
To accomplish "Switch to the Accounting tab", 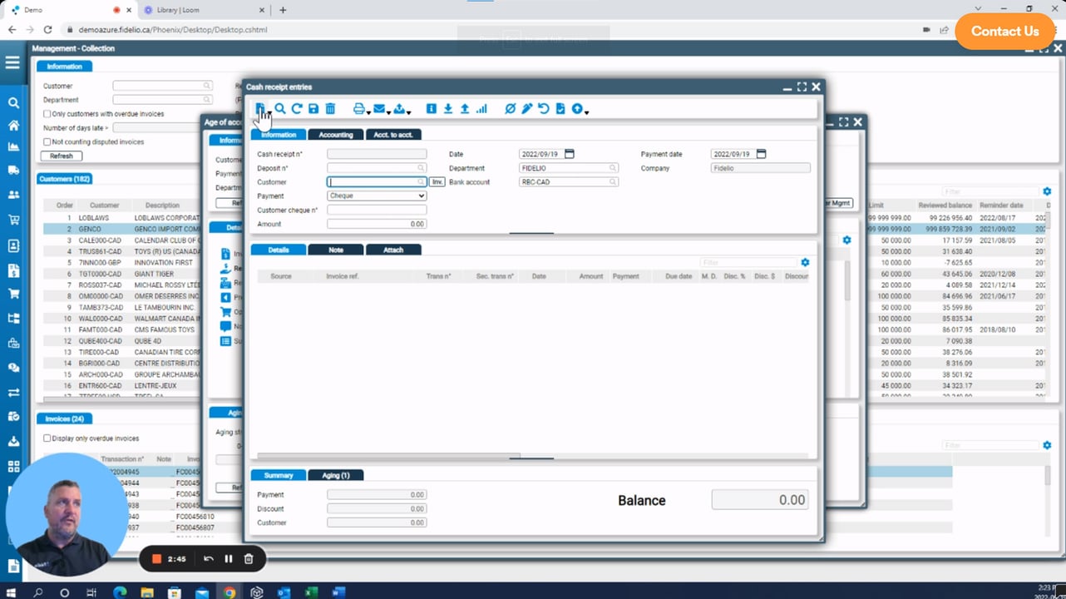I will 336,135.
